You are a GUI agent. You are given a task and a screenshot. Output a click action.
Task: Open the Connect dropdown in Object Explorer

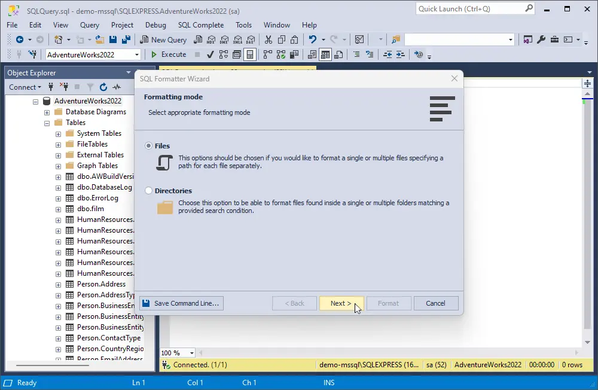[x=25, y=87]
